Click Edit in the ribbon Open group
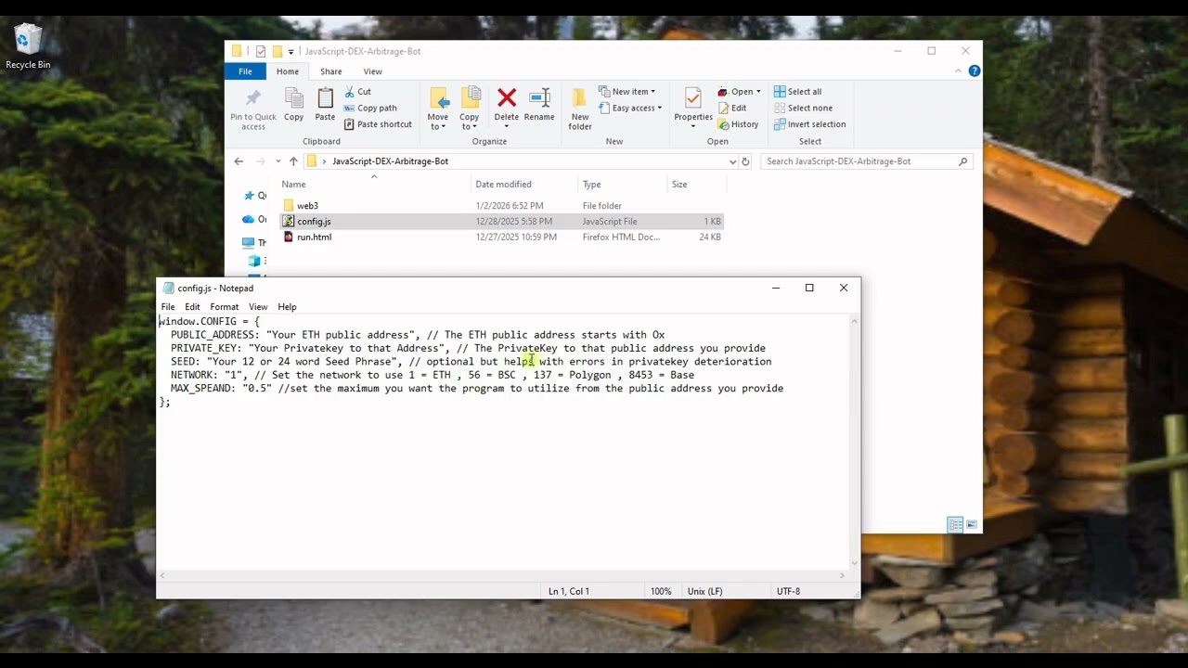 click(x=731, y=108)
